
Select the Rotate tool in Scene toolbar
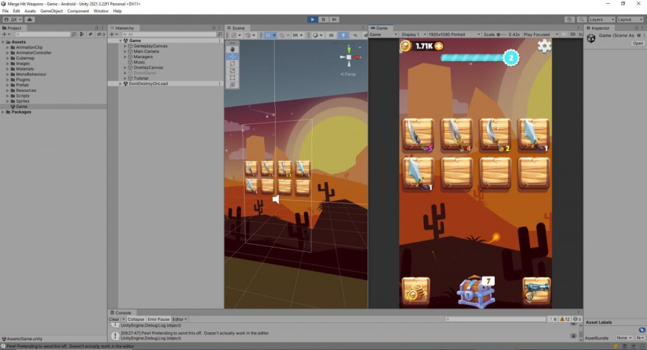tap(233, 63)
